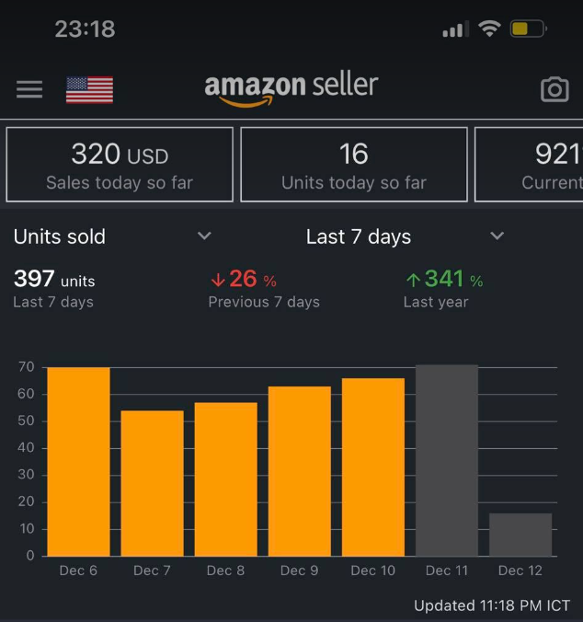This screenshot has height=622, width=583.
Task: Select the gray Dec 11 bar
Action: click(447, 461)
